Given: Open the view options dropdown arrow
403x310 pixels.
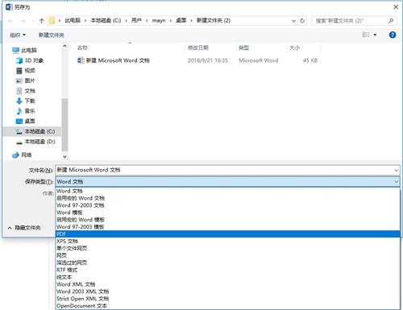Looking at the screenshot, I should click(x=375, y=35).
